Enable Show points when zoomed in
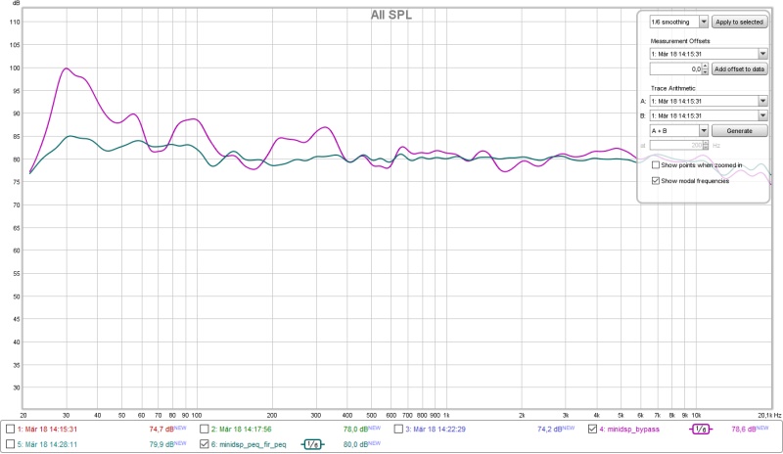This screenshot has height=454, width=783. [x=656, y=166]
